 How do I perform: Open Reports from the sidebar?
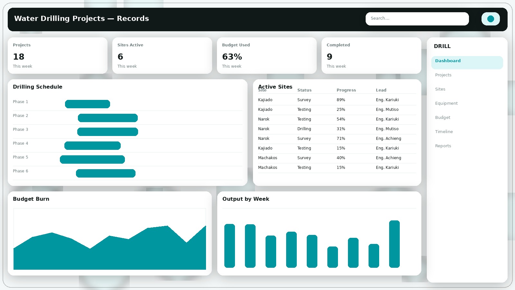tap(443, 146)
